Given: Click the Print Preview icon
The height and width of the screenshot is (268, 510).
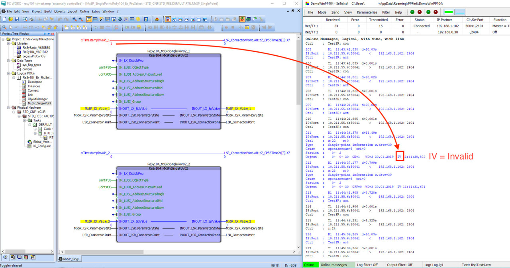Looking at the screenshot, I should point(25,19).
